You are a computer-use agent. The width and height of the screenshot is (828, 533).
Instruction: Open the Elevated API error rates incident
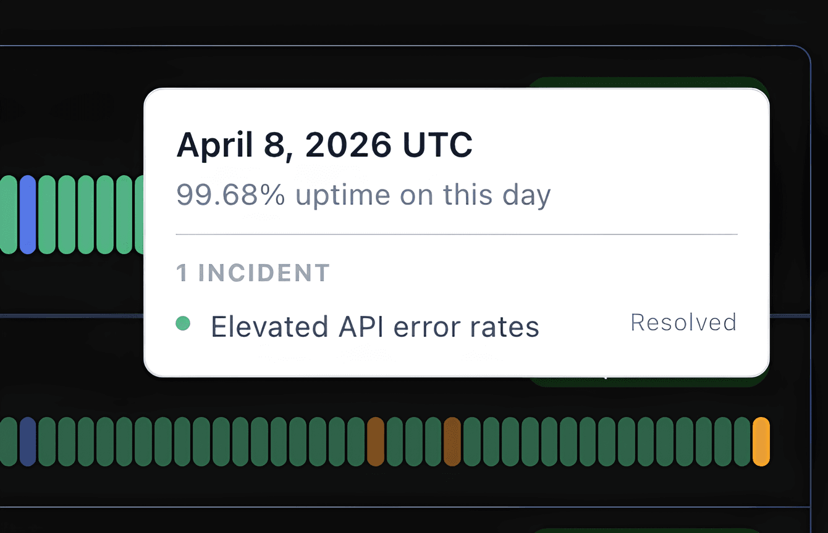pyautogui.click(x=375, y=327)
